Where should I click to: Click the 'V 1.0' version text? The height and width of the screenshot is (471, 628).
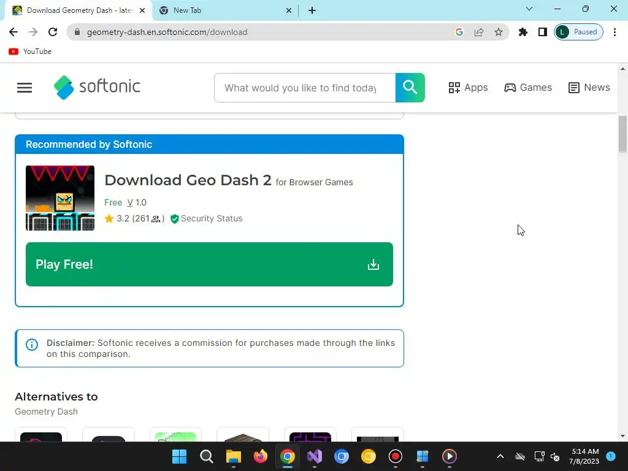[x=137, y=202]
